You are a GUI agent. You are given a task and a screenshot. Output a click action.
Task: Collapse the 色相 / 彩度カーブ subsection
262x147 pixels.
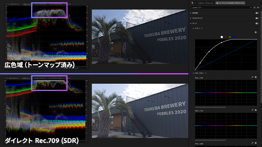(193, 73)
